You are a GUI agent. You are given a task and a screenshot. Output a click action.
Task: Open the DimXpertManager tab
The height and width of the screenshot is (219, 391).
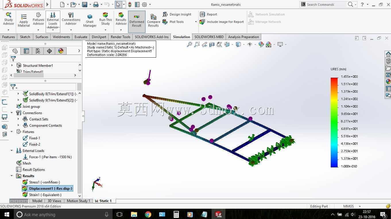49,51
